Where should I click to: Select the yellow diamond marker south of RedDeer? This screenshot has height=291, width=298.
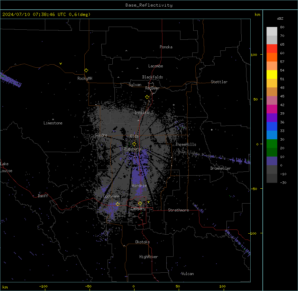pos(147,97)
